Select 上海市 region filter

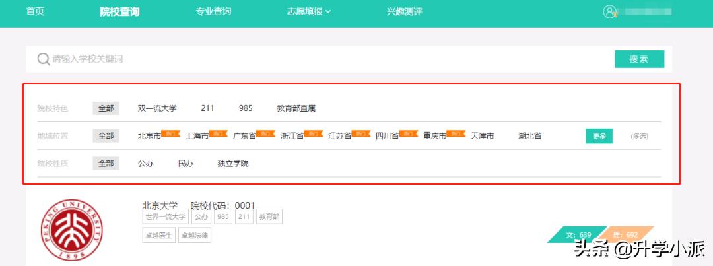click(x=197, y=136)
